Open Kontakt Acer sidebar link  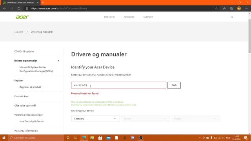click(21, 96)
